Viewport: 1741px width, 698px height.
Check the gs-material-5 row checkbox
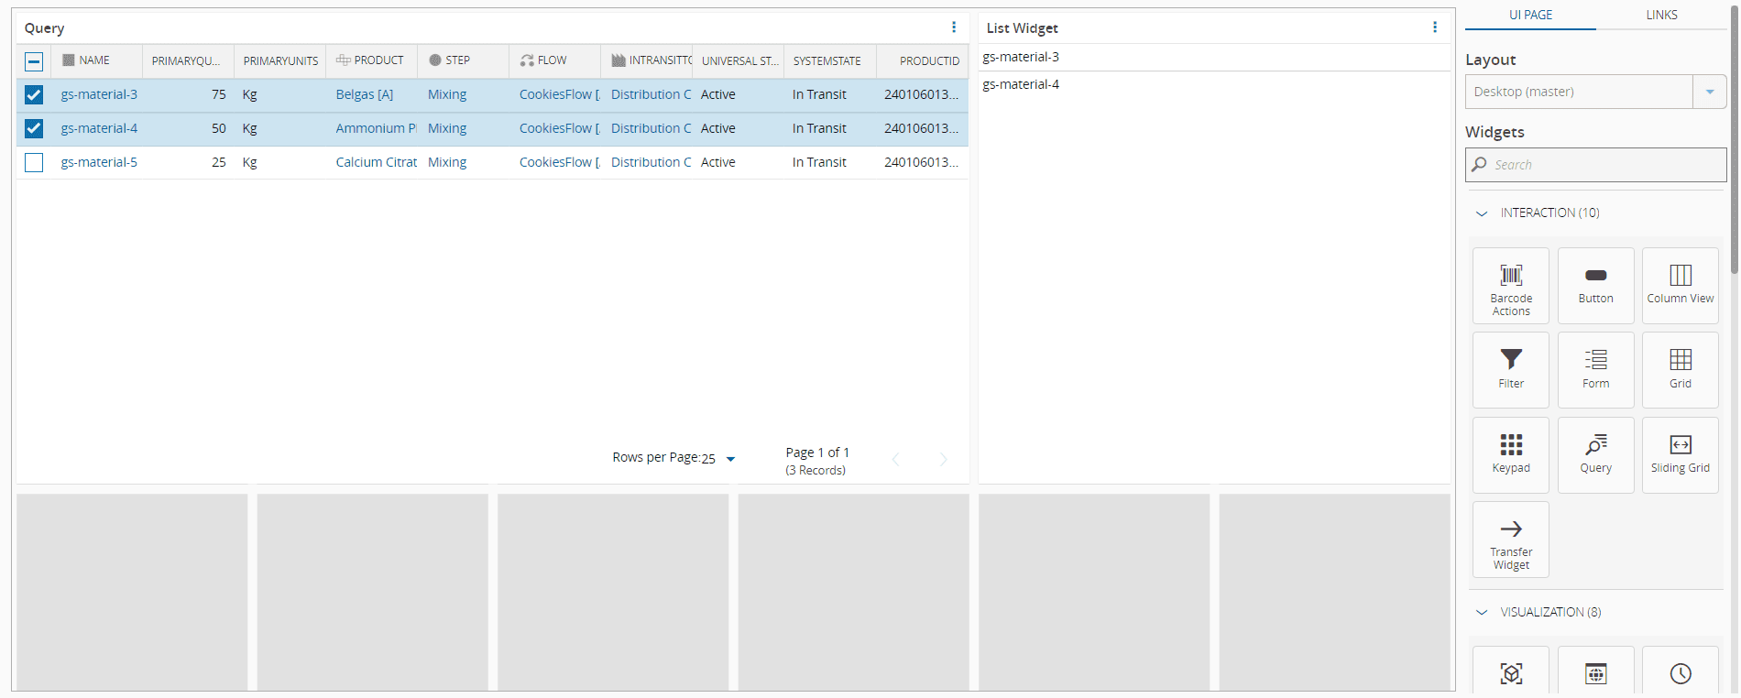[34, 163]
